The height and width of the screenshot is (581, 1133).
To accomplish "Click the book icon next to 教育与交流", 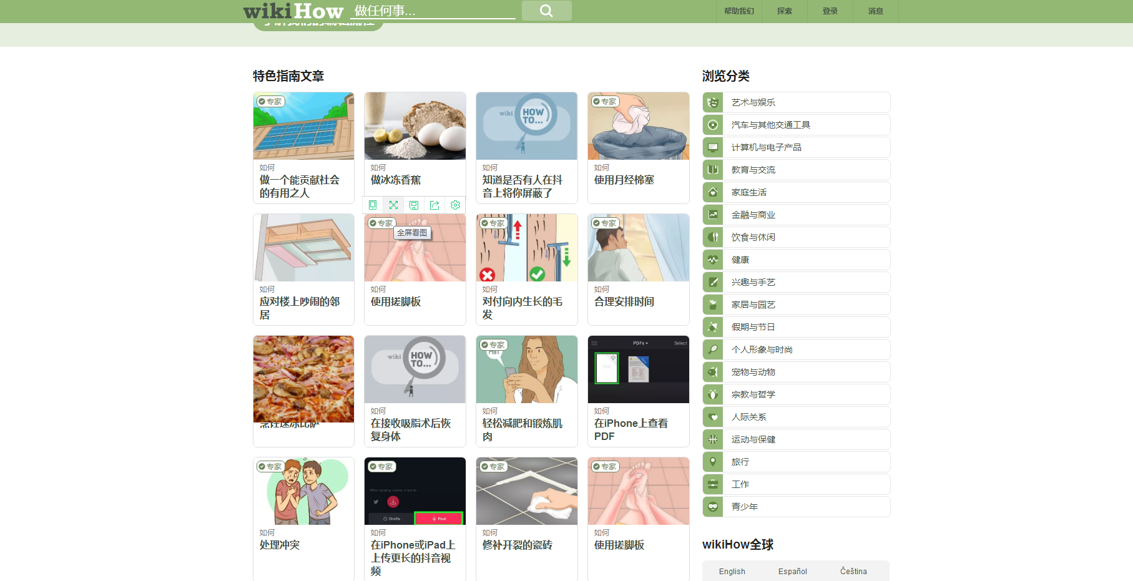I will pyautogui.click(x=712, y=170).
